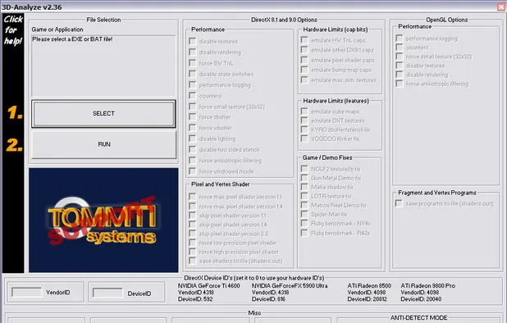This screenshot has height=323, width=507.
Task: Check 'save shaders to file (shaders.out)'
Action: (193, 261)
